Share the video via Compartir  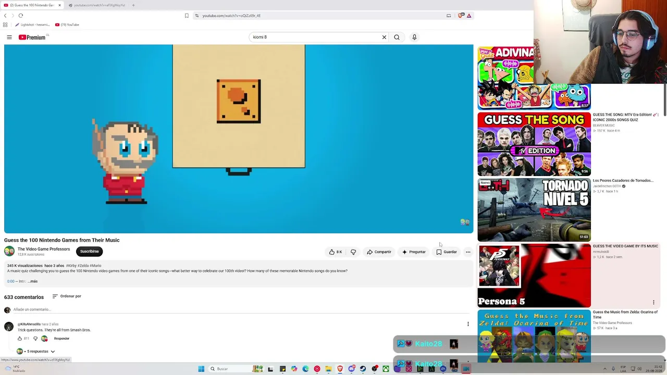pos(379,252)
